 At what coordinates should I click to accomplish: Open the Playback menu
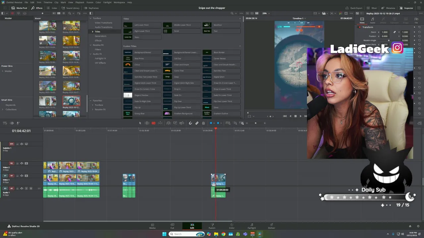pos(80,2)
